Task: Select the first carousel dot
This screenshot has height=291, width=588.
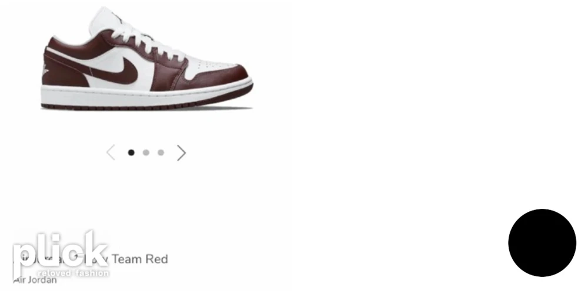Action: tap(131, 153)
